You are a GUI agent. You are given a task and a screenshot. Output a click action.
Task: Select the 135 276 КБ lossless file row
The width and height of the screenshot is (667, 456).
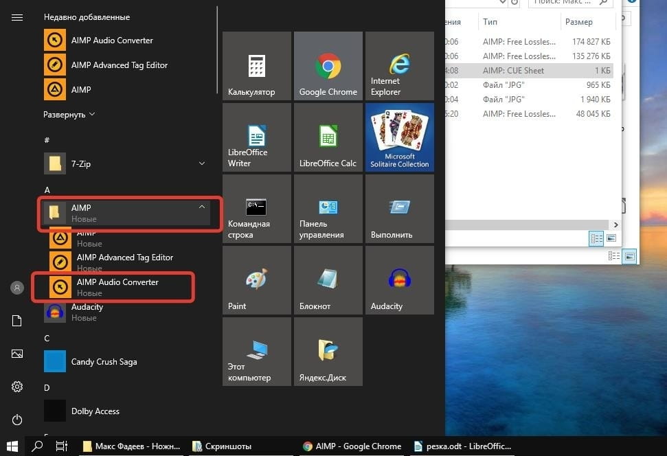point(529,56)
